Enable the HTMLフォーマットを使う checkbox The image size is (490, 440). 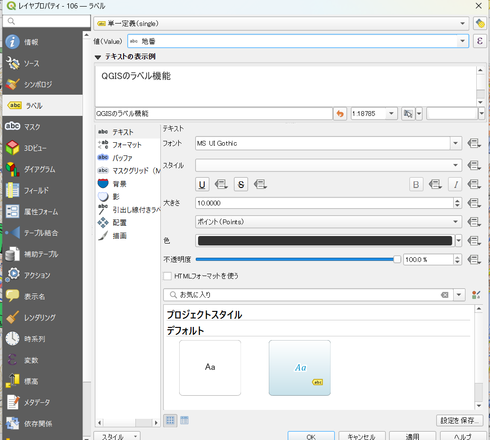click(x=167, y=276)
